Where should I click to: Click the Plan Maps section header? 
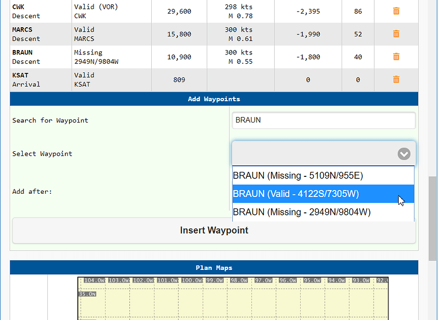tap(214, 268)
